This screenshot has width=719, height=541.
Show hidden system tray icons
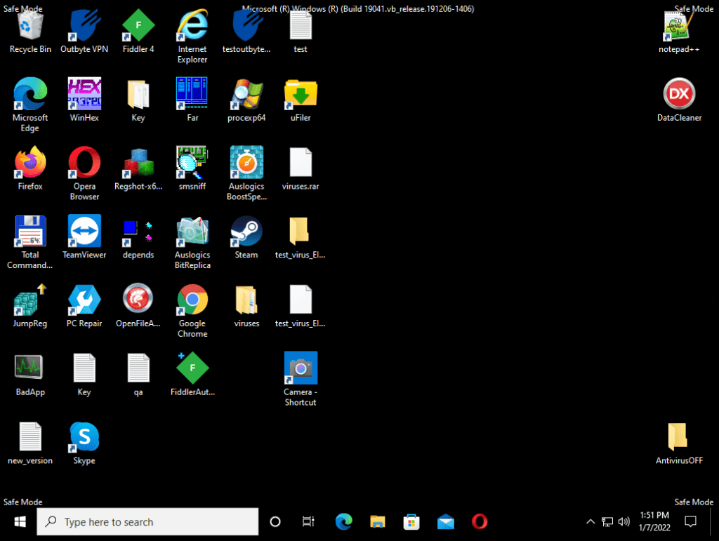click(591, 521)
